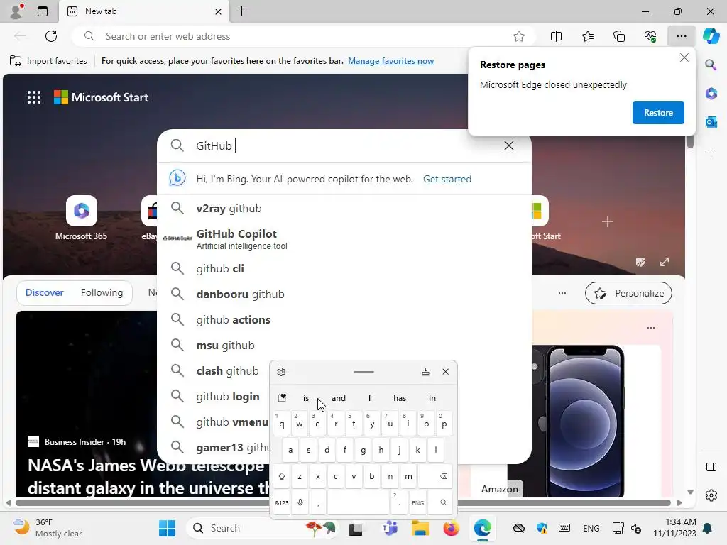Screen dimensions: 727x545
Task: Open Collections icon in toolbar
Action: pyautogui.click(x=619, y=36)
